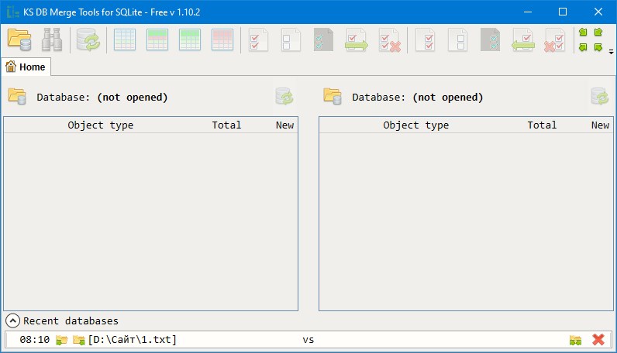The image size is (617, 353).
Task: Select the table icon with green and pink rows
Action: pos(157,39)
